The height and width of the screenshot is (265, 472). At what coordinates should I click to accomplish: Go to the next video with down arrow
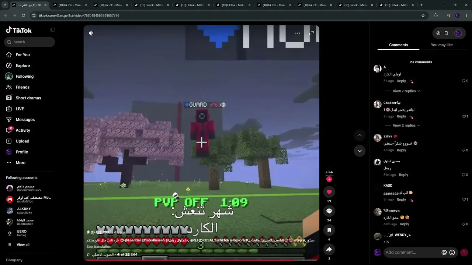click(360, 151)
